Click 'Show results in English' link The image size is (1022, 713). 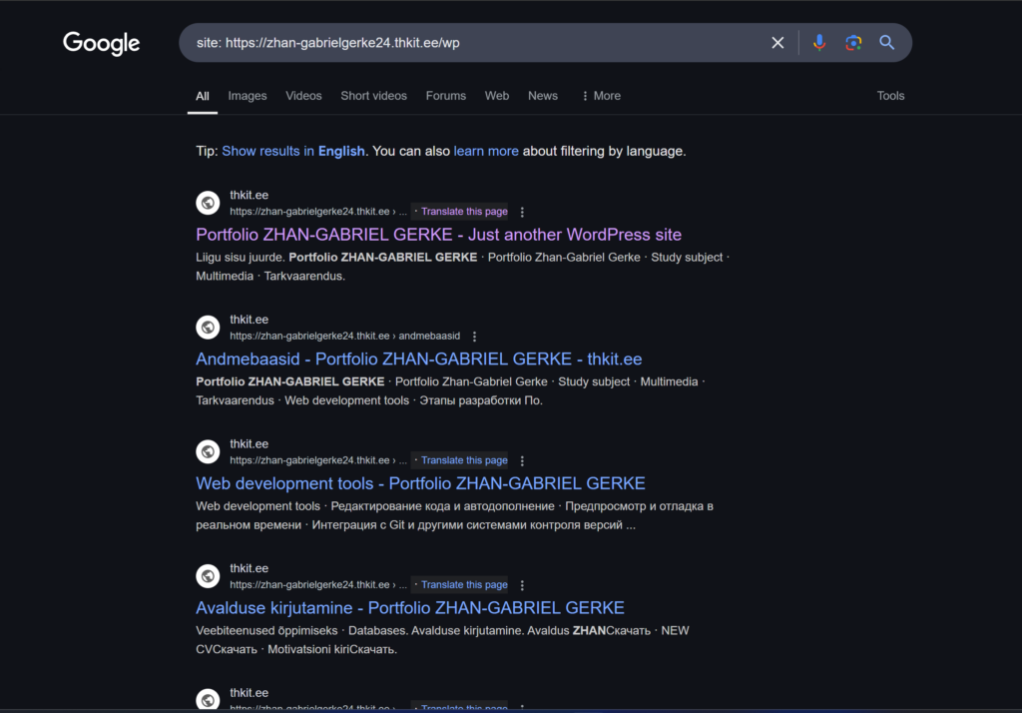pyautogui.click(x=293, y=152)
